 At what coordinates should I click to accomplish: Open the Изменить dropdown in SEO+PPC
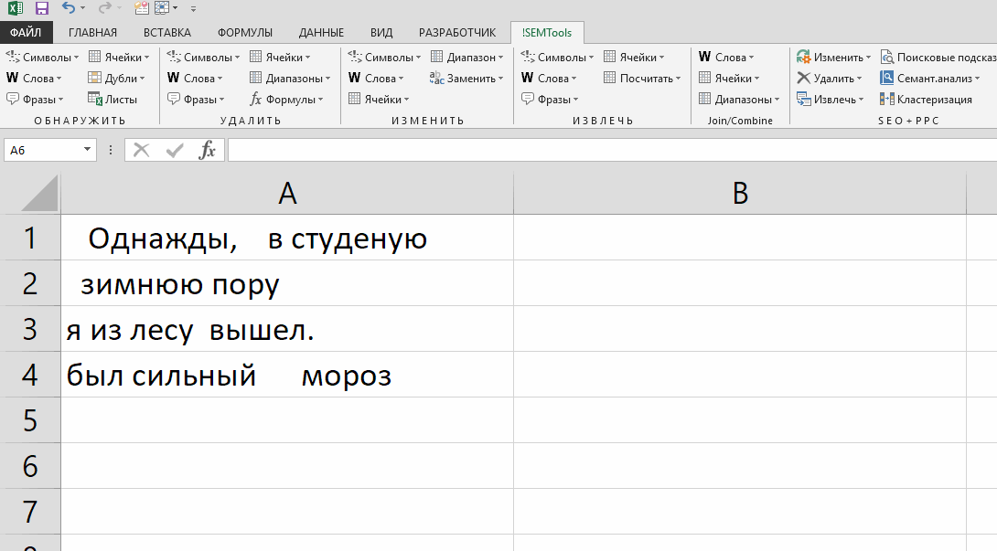click(833, 58)
